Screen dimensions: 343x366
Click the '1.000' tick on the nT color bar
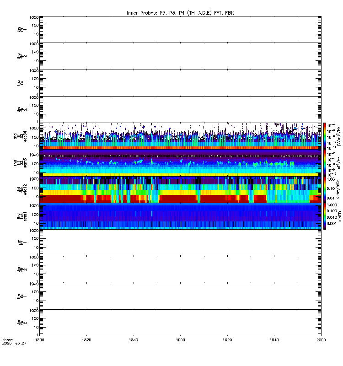click(332, 205)
